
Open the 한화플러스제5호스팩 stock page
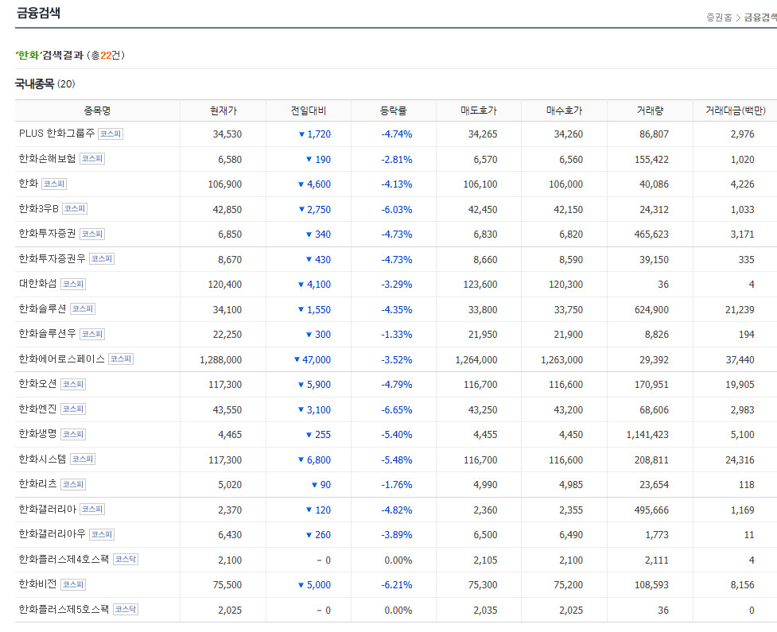coord(64,609)
